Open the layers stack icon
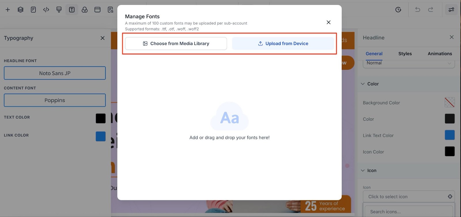This screenshot has width=461, height=217. click(x=20, y=10)
